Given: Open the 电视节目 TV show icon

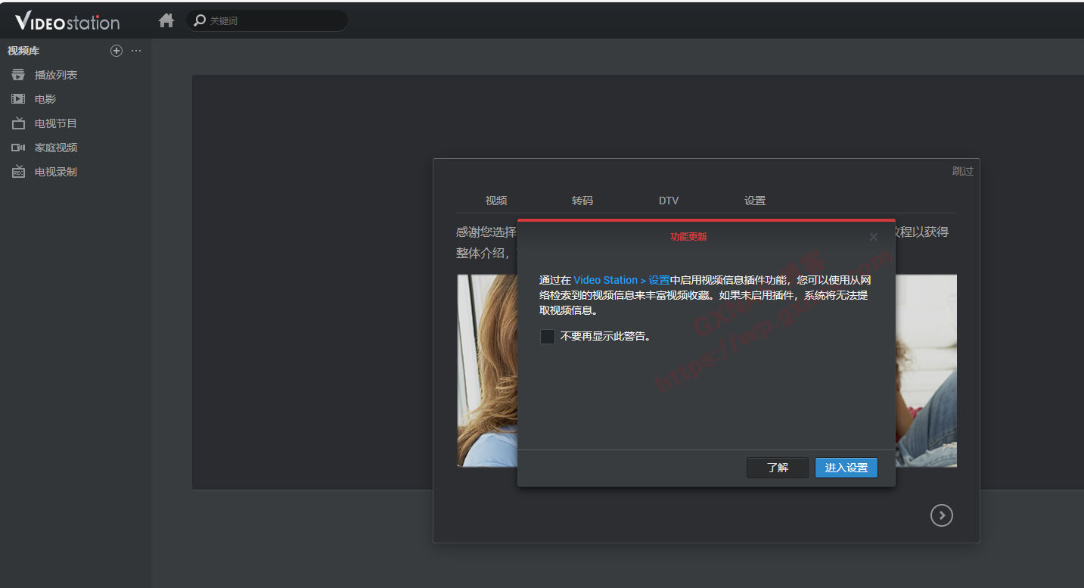Looking at the screenshot, I should (18, 123).
